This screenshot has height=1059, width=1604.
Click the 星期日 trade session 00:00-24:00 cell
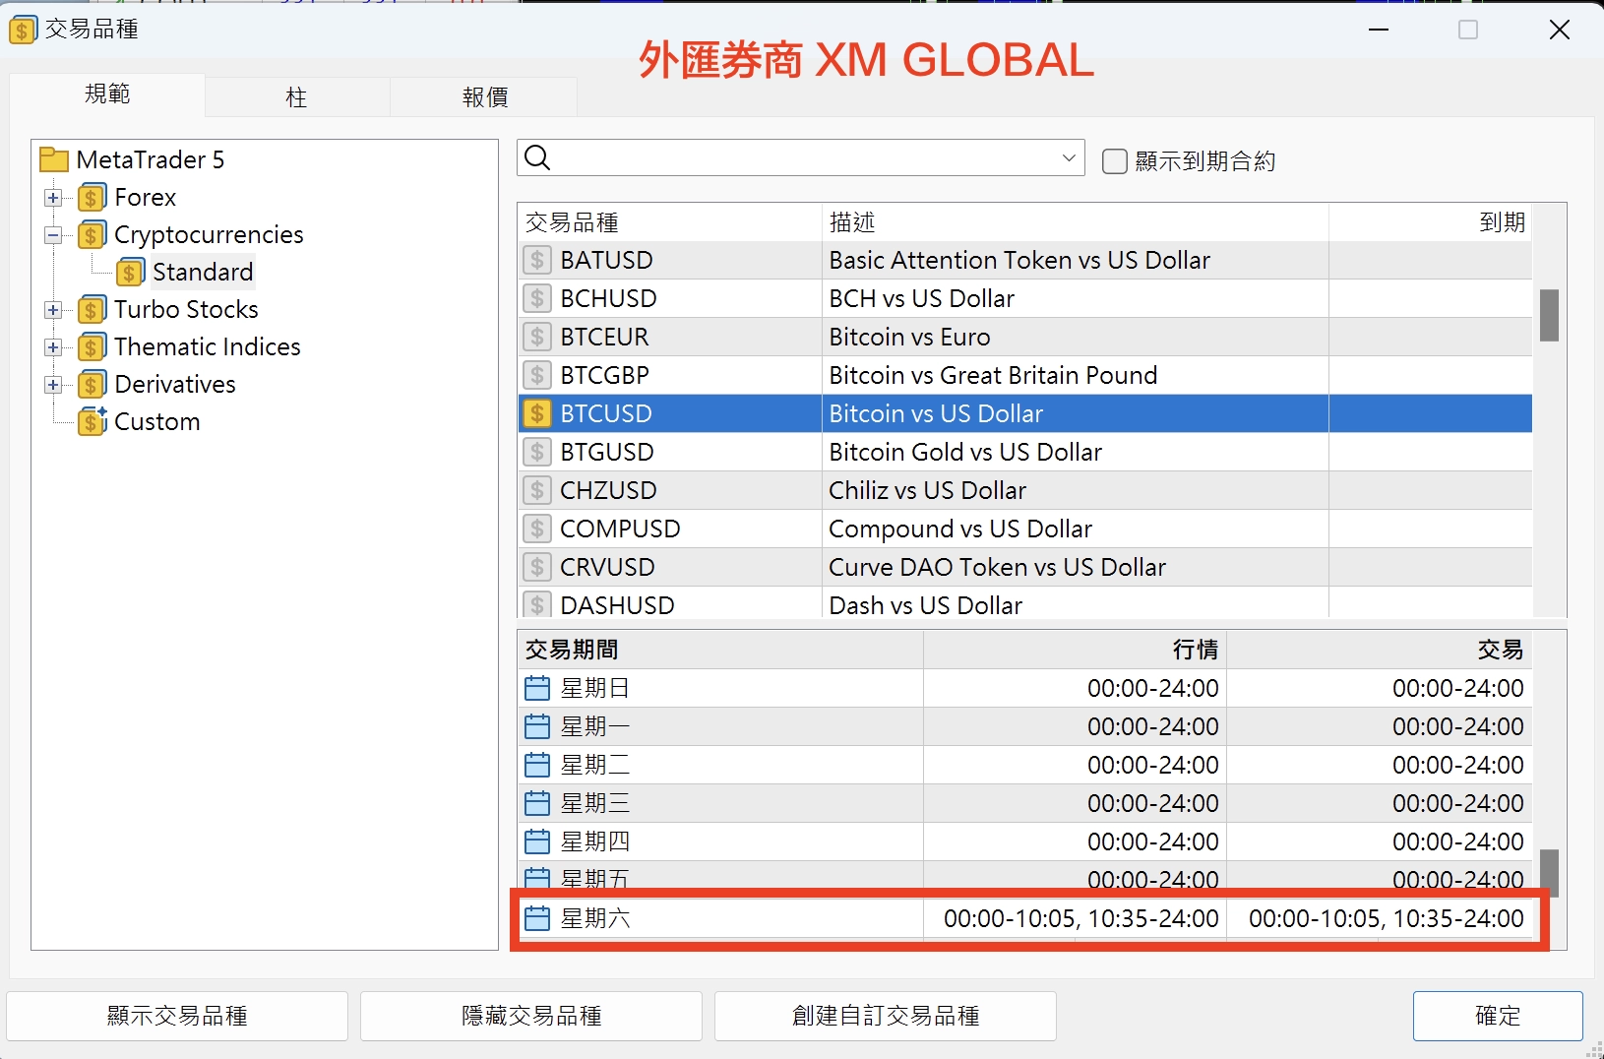pos(1380,688)
